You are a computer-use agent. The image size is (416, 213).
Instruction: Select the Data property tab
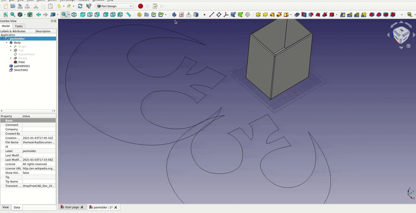point(17,207)
